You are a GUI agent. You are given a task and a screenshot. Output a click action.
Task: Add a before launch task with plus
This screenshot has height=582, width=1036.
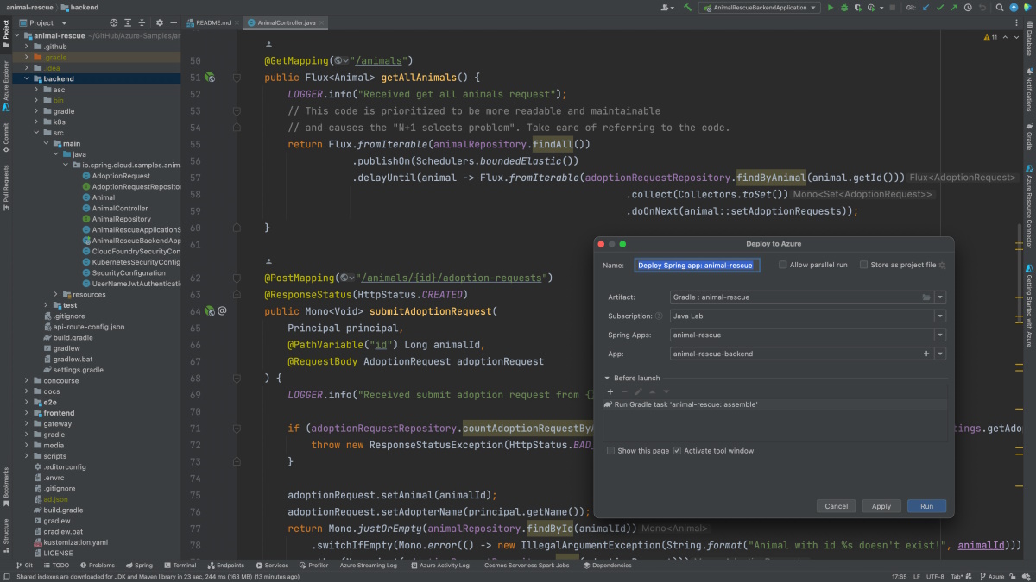pyautogui.click(x=610, y=392)
